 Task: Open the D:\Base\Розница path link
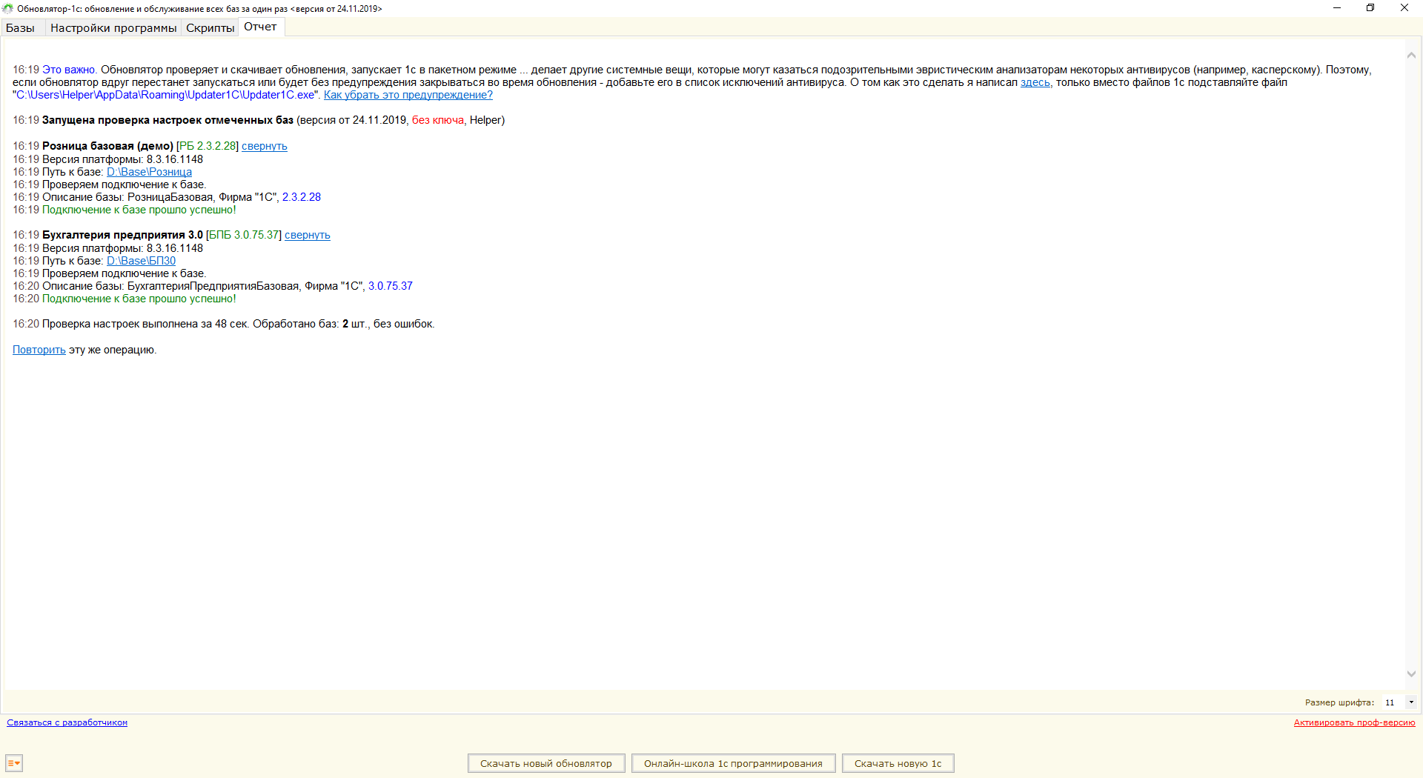(x=149, y=172)
